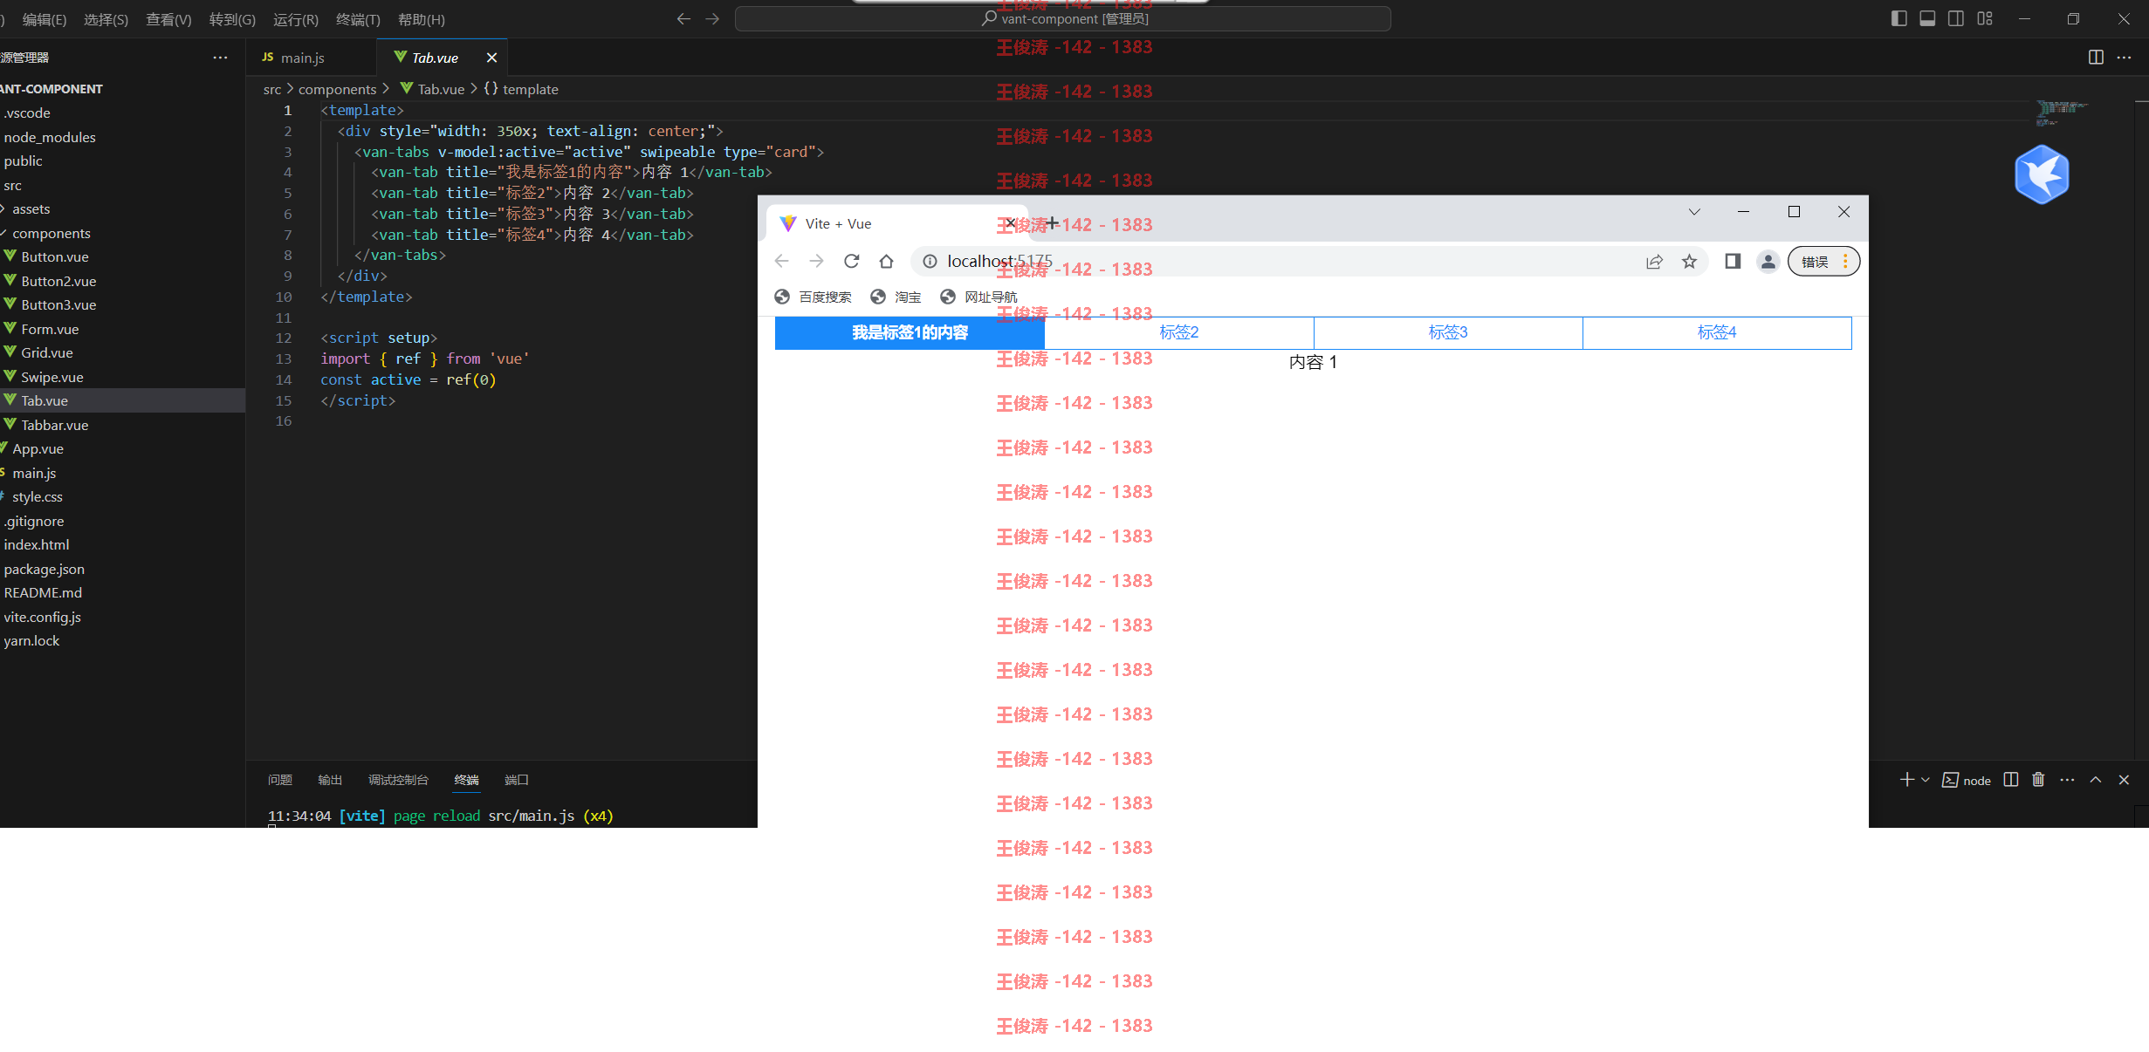This screenshot has height=1052, width=2149.
Task: Open Button.vue in explorer
Action: tap(122, 257)
